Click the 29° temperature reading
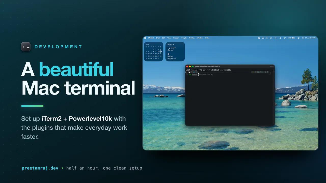The height and width of the screenshot is (183, 326). pyautogui.click(x=171, y=49)
